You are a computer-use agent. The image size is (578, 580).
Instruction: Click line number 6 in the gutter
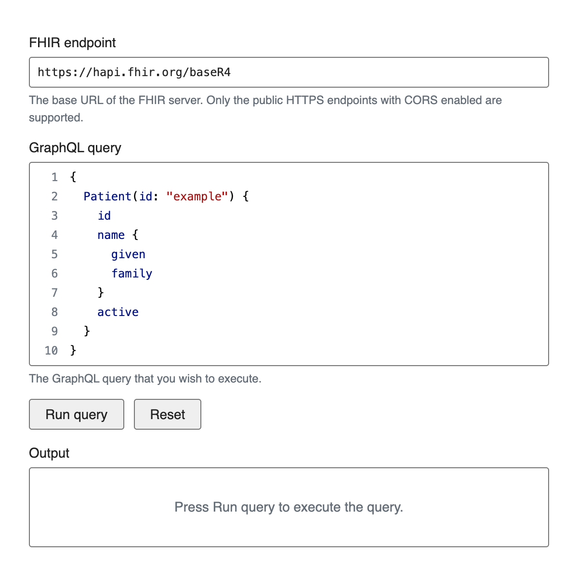(54, 274)
